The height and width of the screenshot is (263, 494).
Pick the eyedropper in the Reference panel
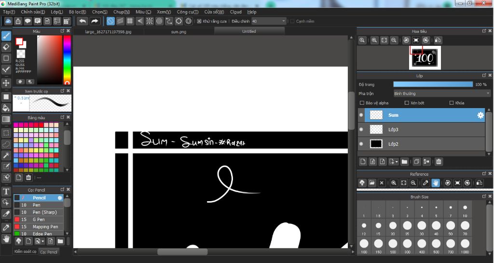pyautogui.click(x=425, y=183)
